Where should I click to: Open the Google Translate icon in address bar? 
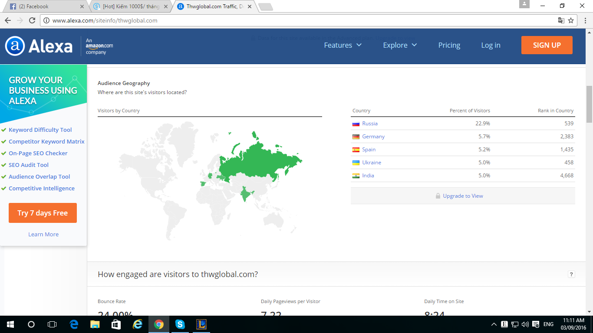[x=561, y=20]
